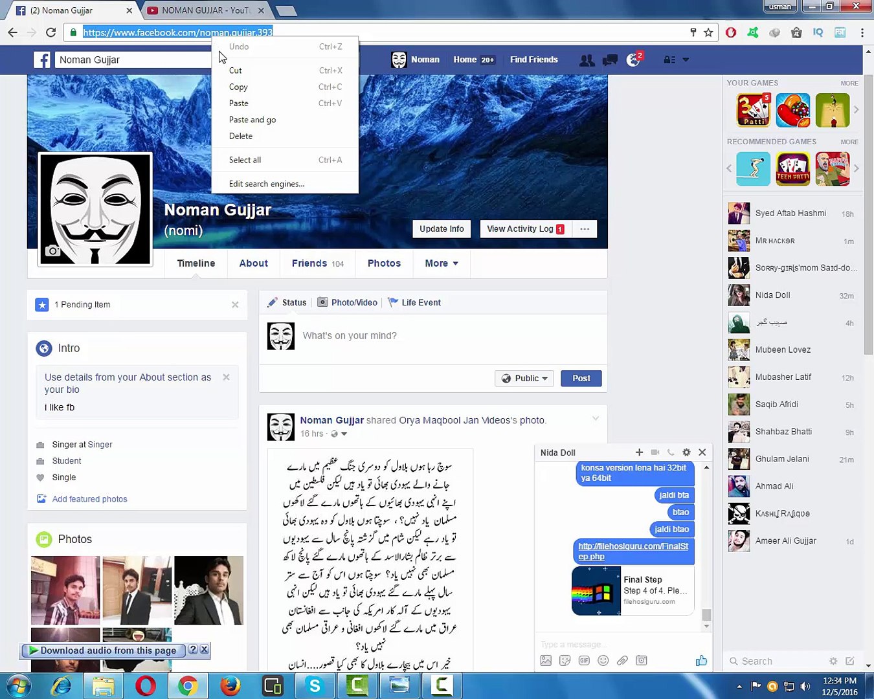
Task: Show next games with right chevron in Your Games
Action: coord(856,110)
